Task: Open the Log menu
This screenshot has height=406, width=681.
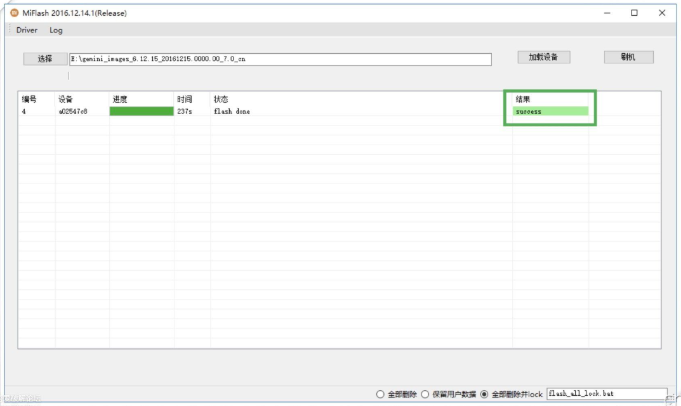Action: [x=56, y=30]
